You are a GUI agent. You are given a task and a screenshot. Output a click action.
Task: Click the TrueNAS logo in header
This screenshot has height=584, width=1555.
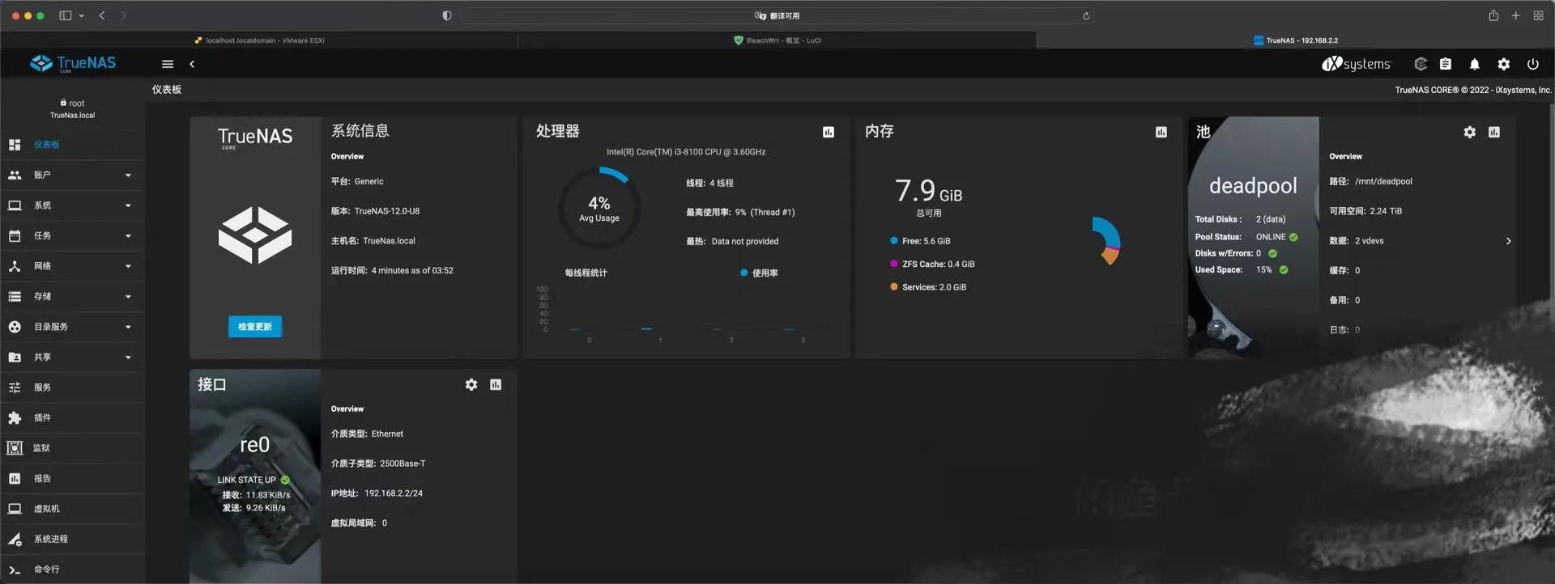pos(73,64)
